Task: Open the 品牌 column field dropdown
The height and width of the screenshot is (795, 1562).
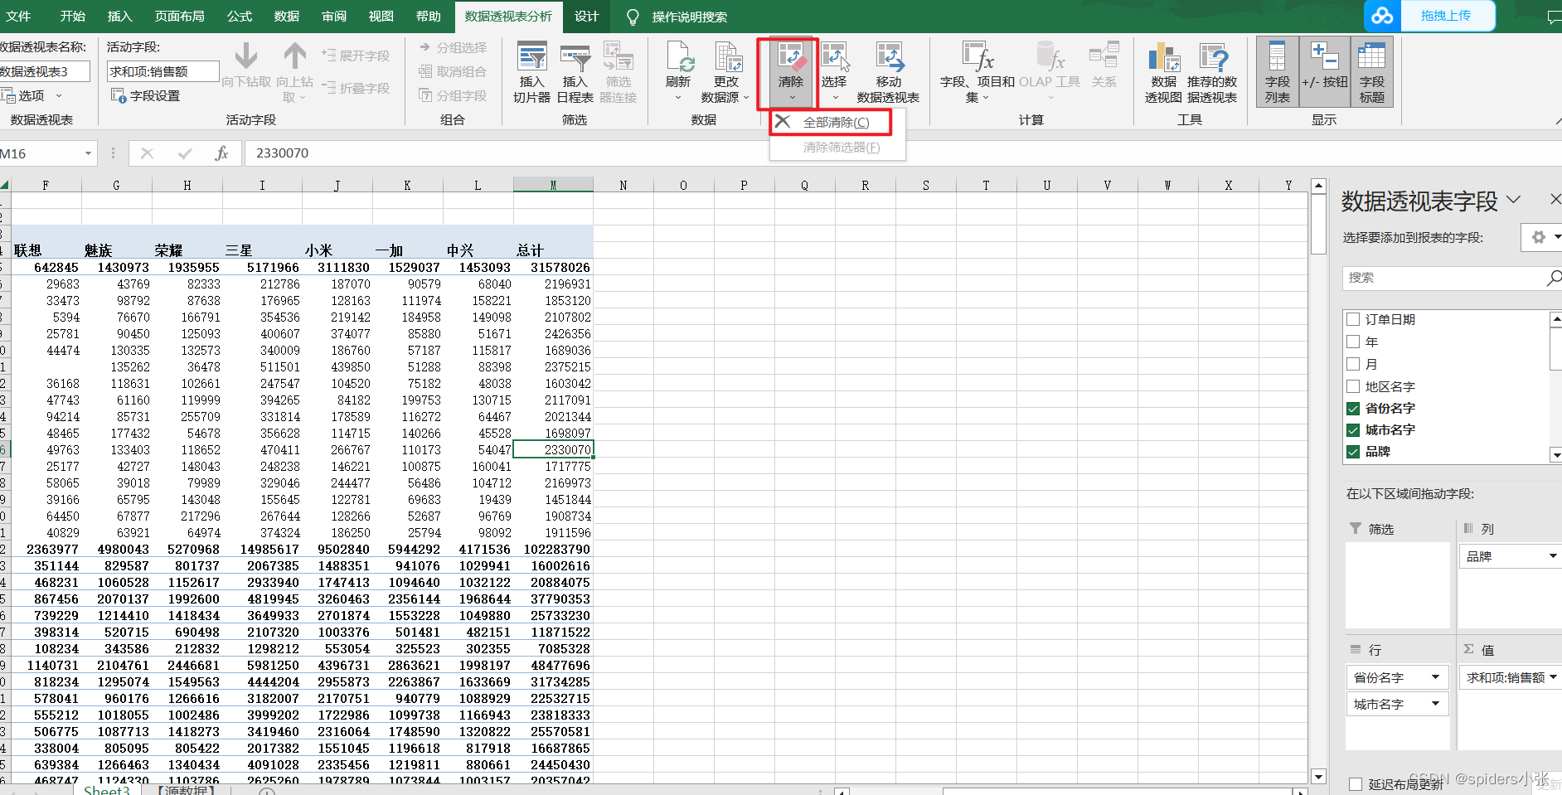Action: click(x=1553, y=556)
